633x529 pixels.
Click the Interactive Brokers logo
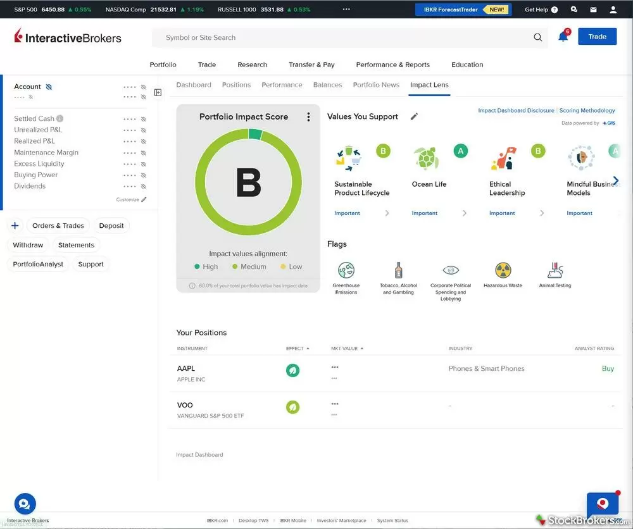68,37
